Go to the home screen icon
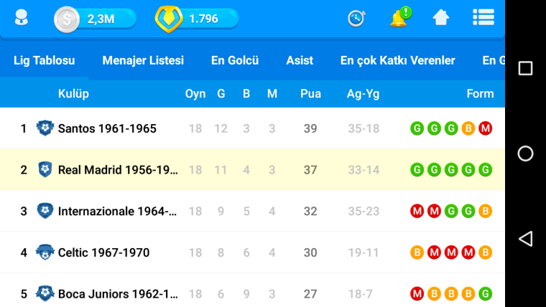 (441, 17)
